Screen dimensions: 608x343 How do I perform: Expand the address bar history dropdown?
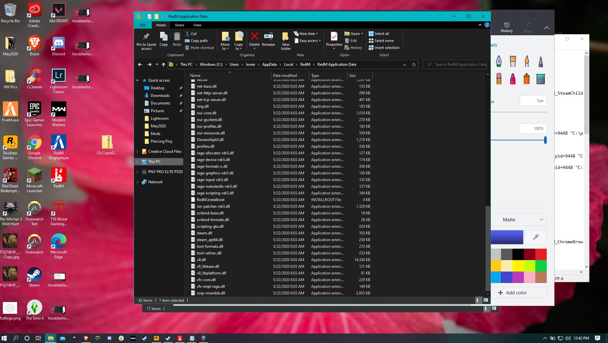404,64
